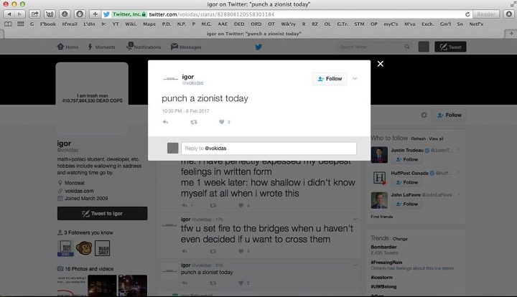Click the Tweet to igor button
517x297 pixels.
(102, 213)
